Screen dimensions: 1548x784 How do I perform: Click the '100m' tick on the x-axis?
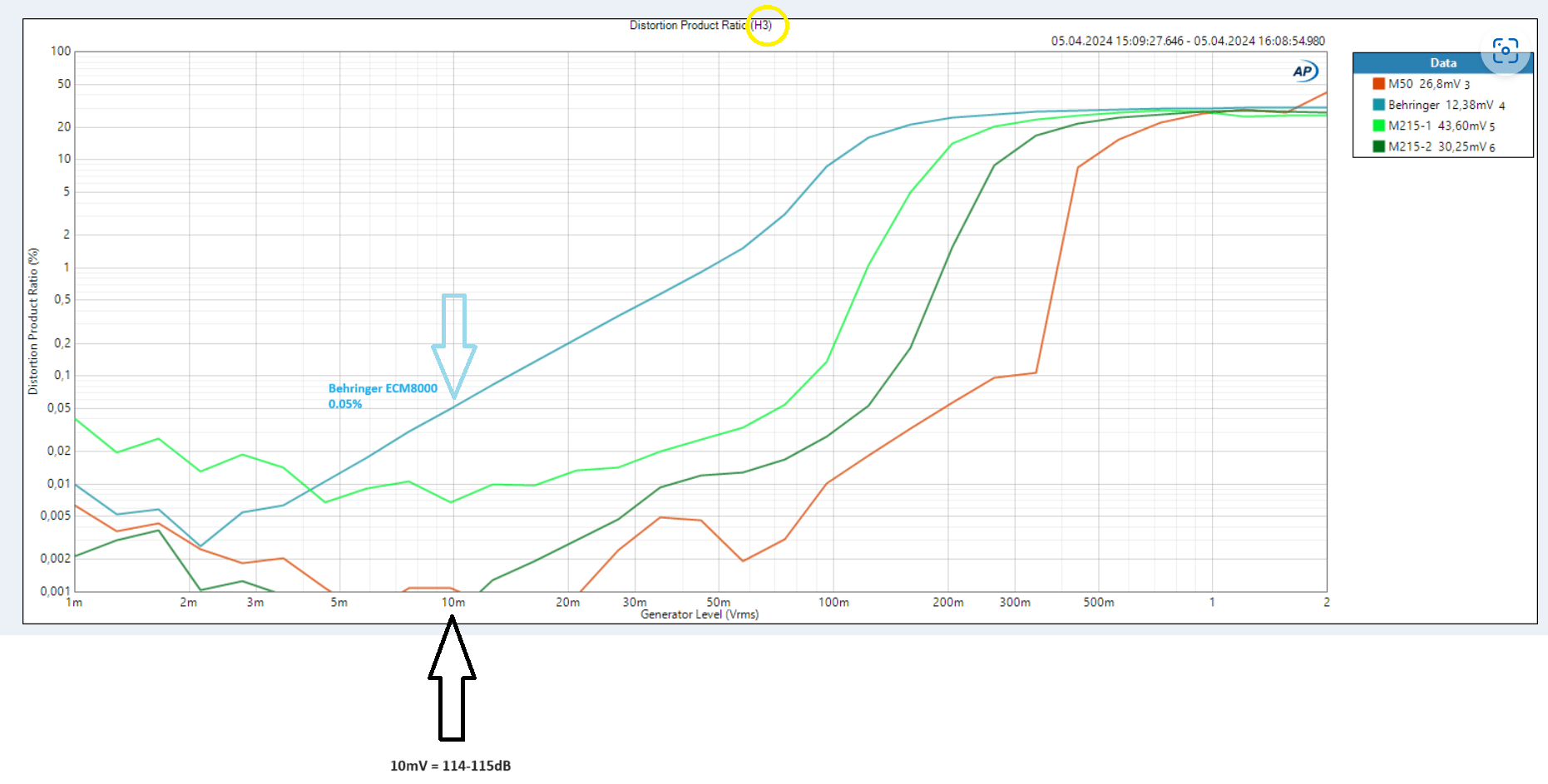(833, 602)
